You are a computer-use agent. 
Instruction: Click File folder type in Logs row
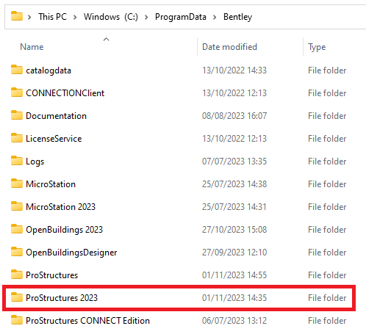point(327,161)
